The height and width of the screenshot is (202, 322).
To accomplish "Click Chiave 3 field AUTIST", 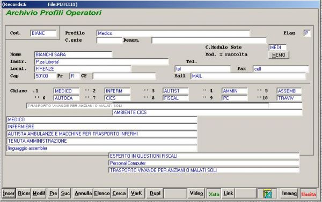I will (175, 91).
